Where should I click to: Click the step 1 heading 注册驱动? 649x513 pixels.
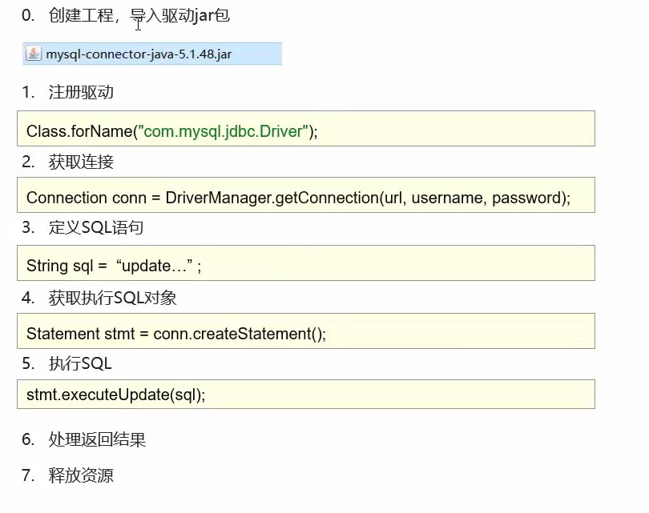[x=81, y=92]
